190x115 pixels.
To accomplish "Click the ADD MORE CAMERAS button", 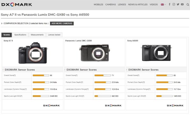I will tap(62, 24).
